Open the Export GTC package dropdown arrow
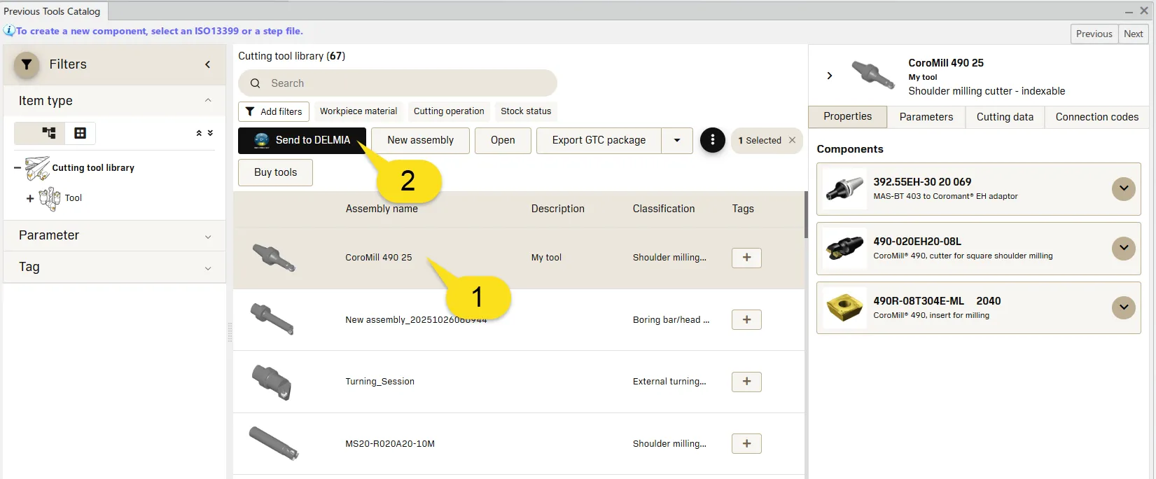1156x479 pixels. point(677,140)
